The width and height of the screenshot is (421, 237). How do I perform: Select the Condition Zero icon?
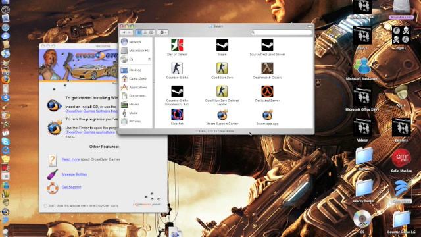pos(222,68)
